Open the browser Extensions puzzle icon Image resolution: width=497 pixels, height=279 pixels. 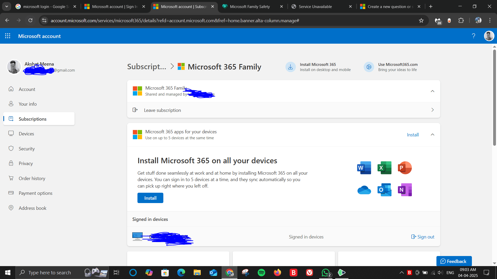(x=461, y=20)
